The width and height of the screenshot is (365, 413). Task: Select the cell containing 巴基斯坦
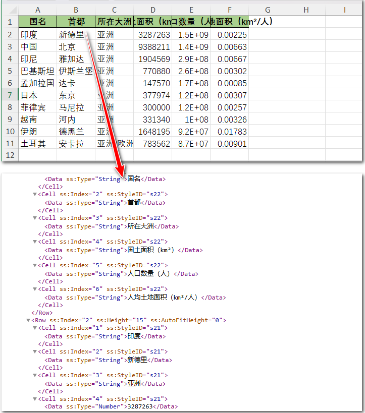point(38,71)
